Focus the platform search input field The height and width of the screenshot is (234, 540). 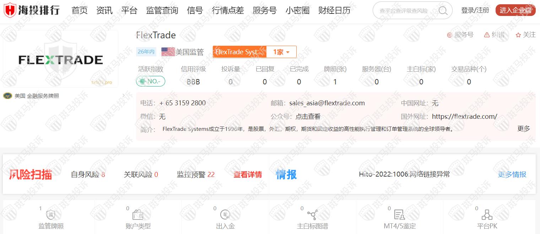pos(404,11)
